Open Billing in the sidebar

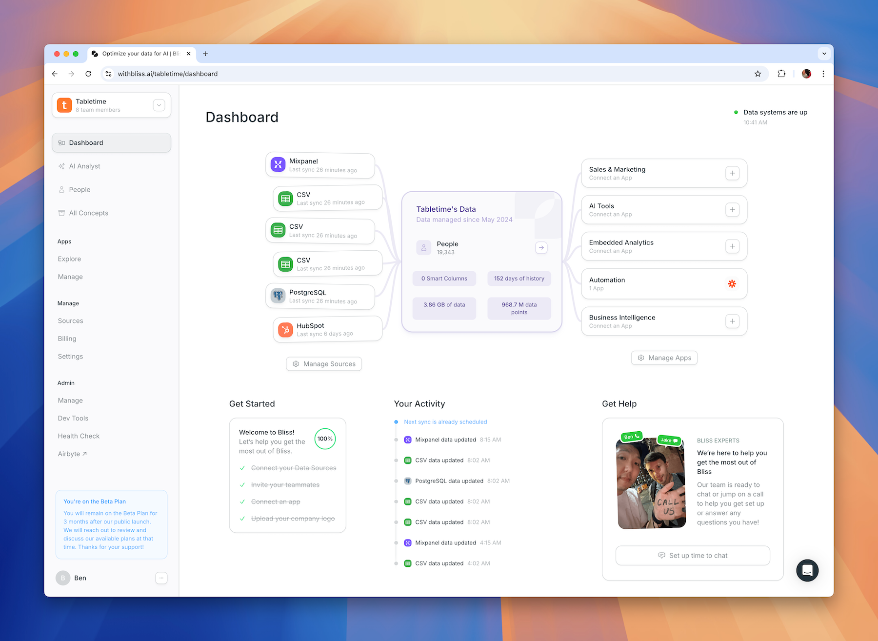[x=67, y=339]
